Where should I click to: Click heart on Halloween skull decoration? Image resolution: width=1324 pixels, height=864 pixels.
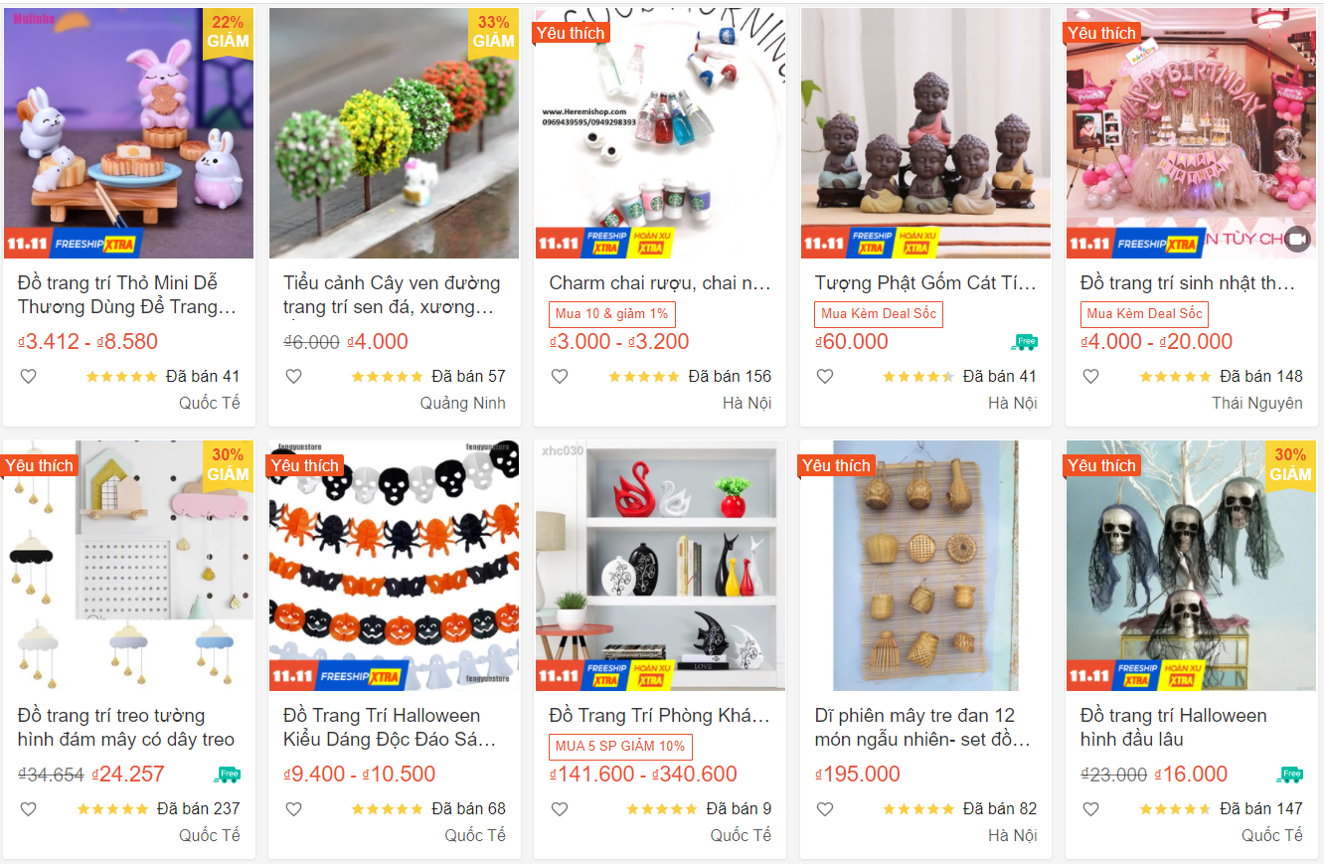pyautogui.click(x=1090, y=809)
